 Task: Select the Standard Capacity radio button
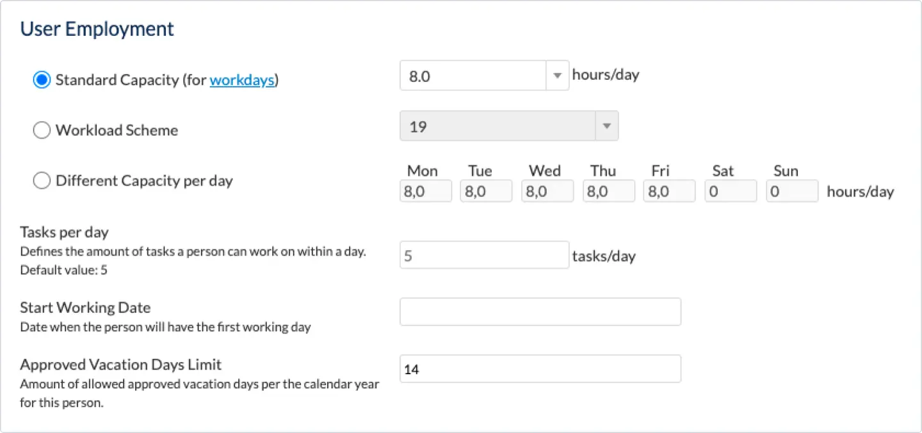41,79
